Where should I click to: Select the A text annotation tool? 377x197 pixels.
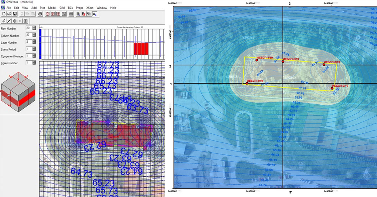pos(95,14)
